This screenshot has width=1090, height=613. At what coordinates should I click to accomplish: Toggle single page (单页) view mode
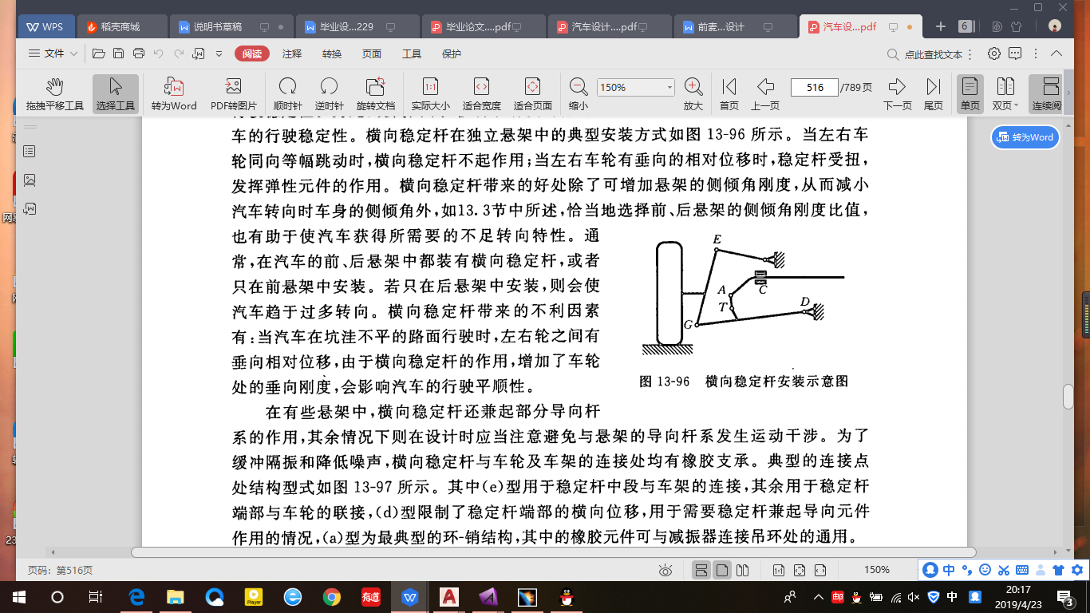point(970,93)
